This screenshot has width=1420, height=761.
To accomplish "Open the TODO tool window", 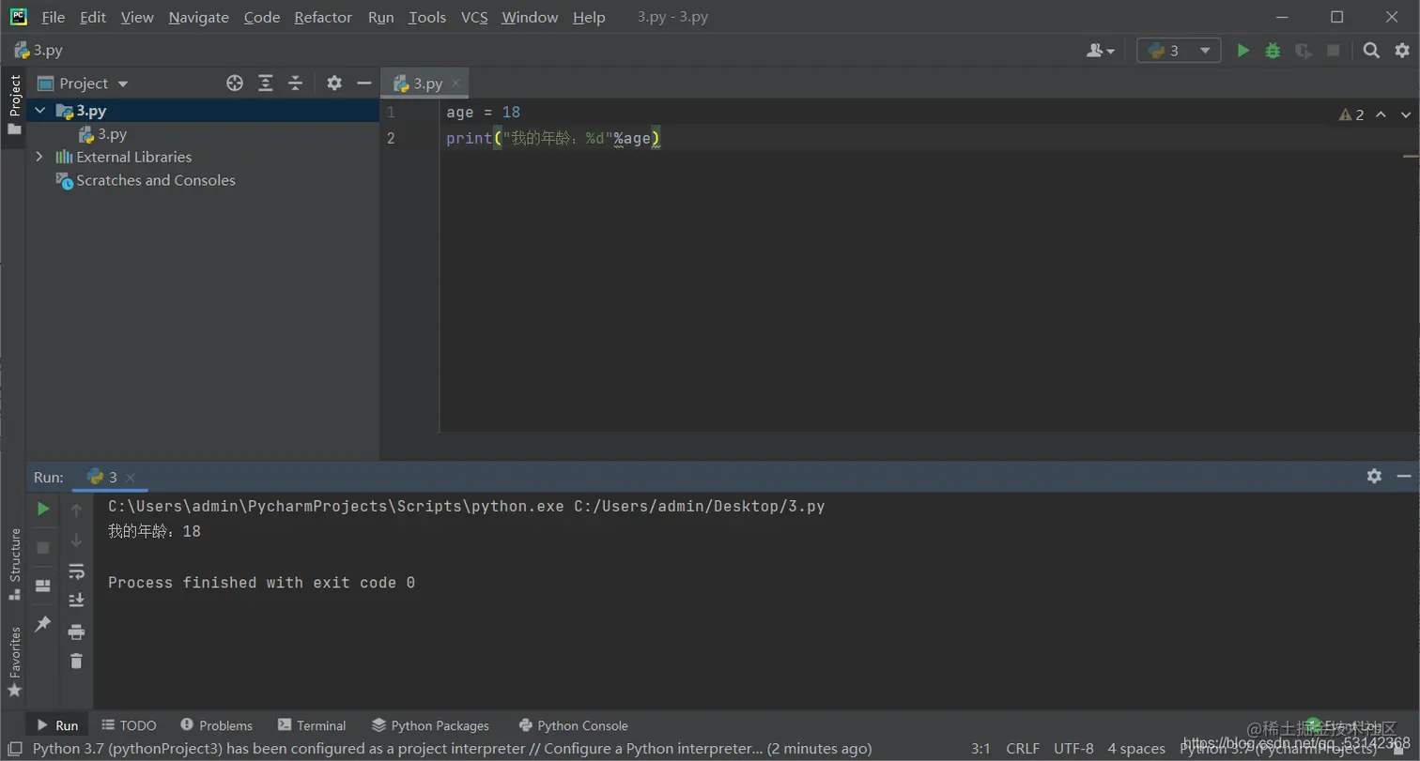I will [x=129, y=725].
